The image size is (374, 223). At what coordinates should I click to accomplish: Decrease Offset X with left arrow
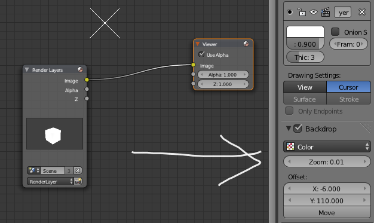coord(289,188)
